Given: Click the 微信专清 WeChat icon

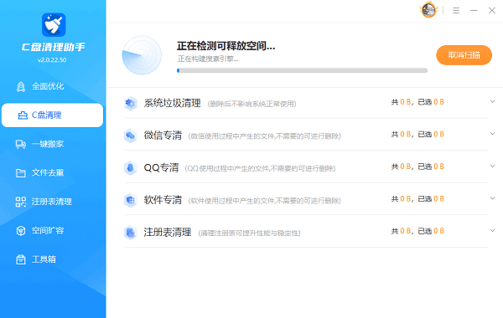Looking at the screenshot, I should coord(131,136).
